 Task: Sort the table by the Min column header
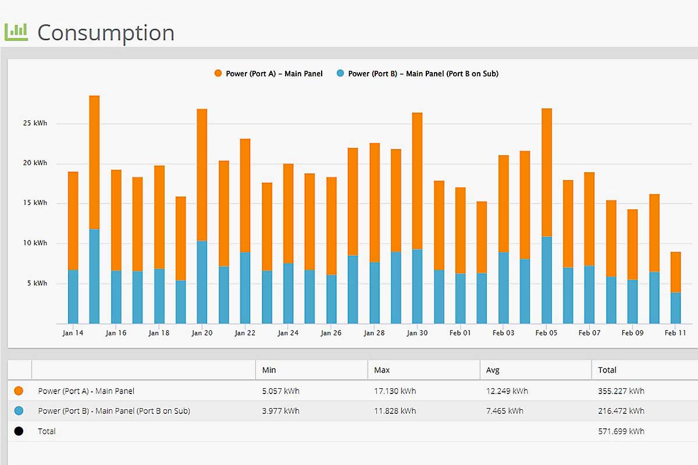click(269, 370)
